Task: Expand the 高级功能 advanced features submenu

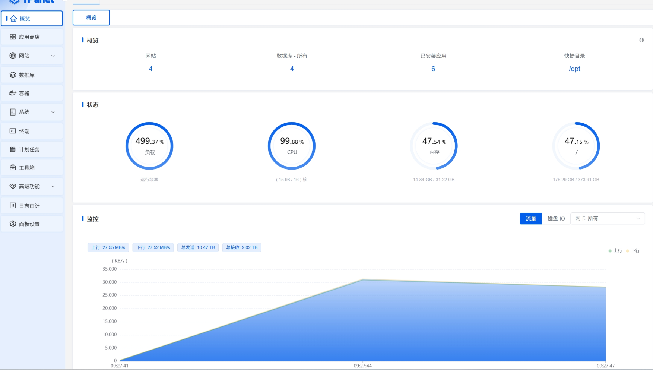Action: (x=53, y=186)
